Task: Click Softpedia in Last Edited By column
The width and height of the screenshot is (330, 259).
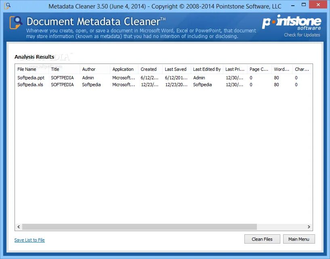Action: point(202,85)
